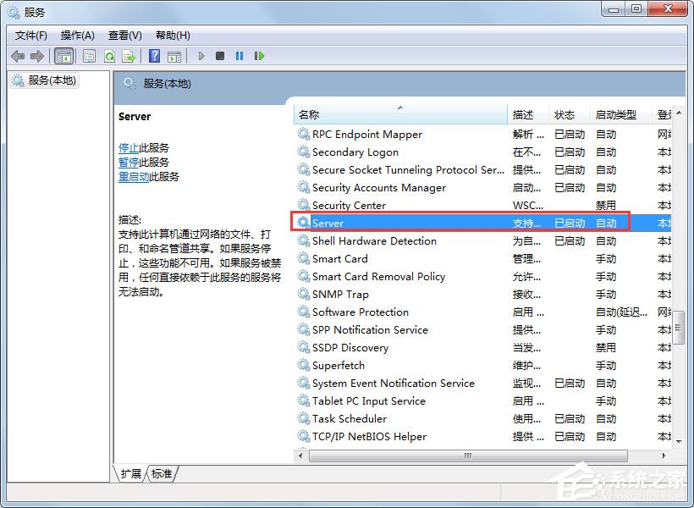Open the Help icon in the toolbar
The image size is (694, 508).
click(x=155, y=56)
